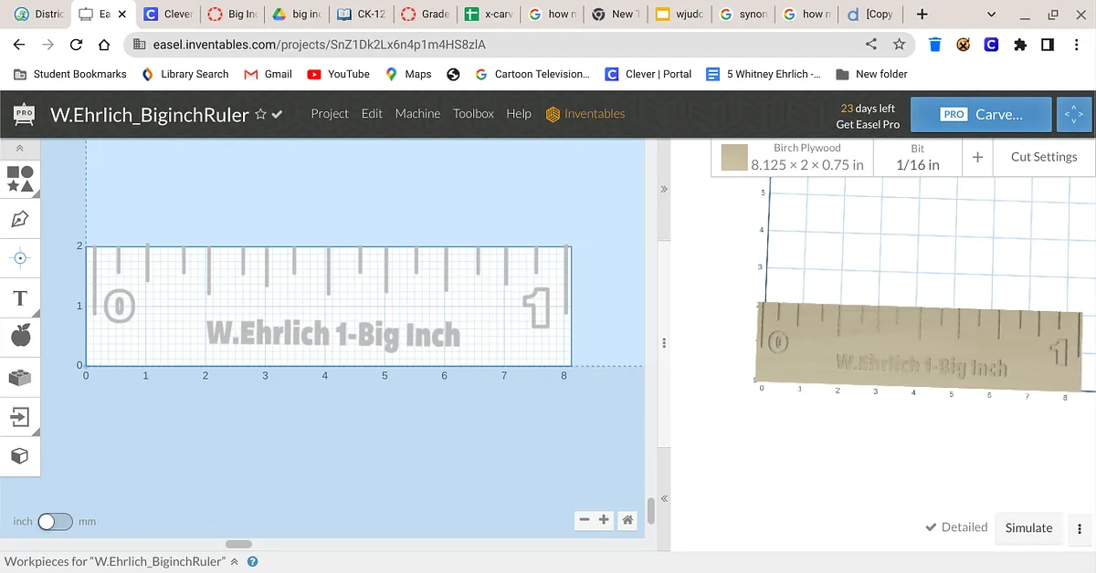
Task: Select the Shapes tool in left sidebar
Action: click(x=20, y=179)
